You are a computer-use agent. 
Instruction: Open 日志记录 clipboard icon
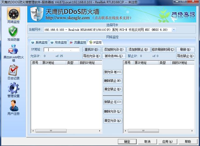[x=13, y=70]
